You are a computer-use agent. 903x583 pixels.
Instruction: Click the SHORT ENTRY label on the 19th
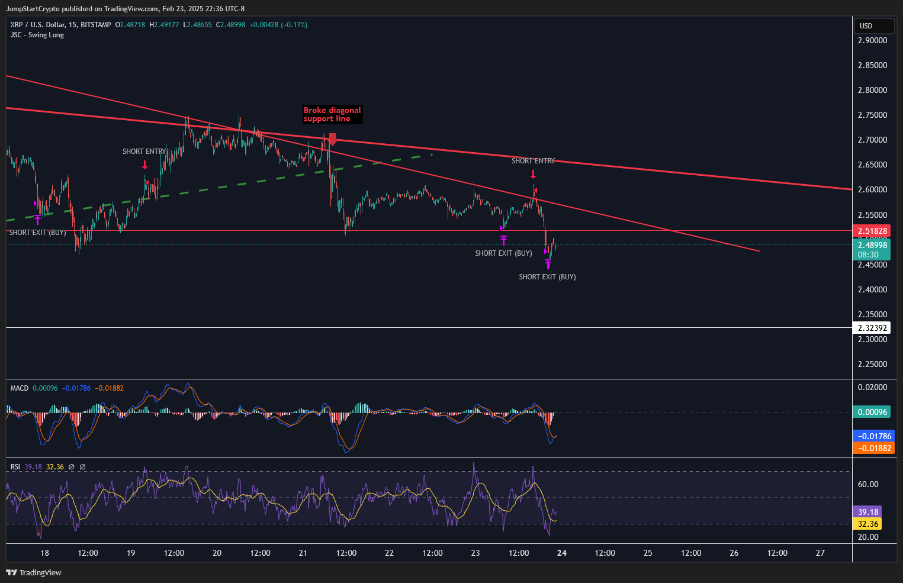[x=144, y=152]
